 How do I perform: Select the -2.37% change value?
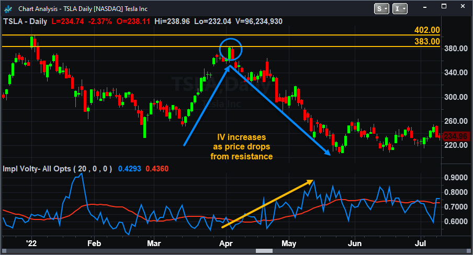tap(100, 21)
